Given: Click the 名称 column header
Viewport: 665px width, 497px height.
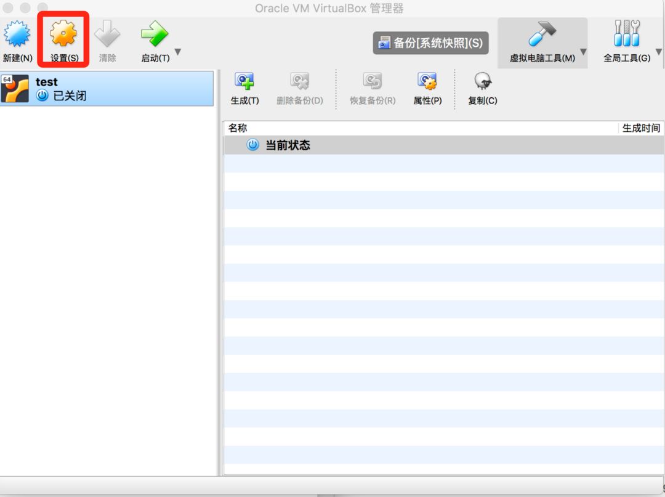Looking at the screenshot, I should [x=238, y=128].
